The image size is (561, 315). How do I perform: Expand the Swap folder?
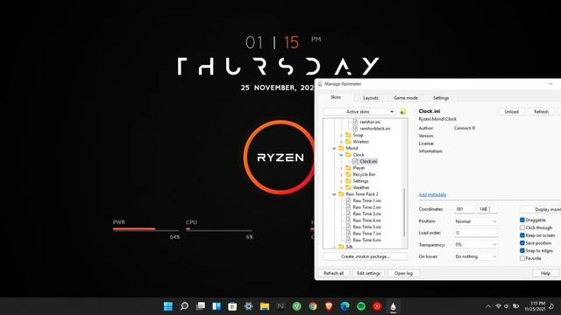[341, 136]
